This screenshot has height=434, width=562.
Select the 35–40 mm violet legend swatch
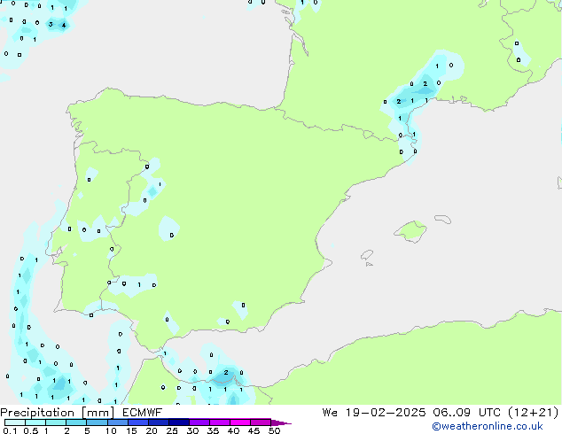click(219, 422)
